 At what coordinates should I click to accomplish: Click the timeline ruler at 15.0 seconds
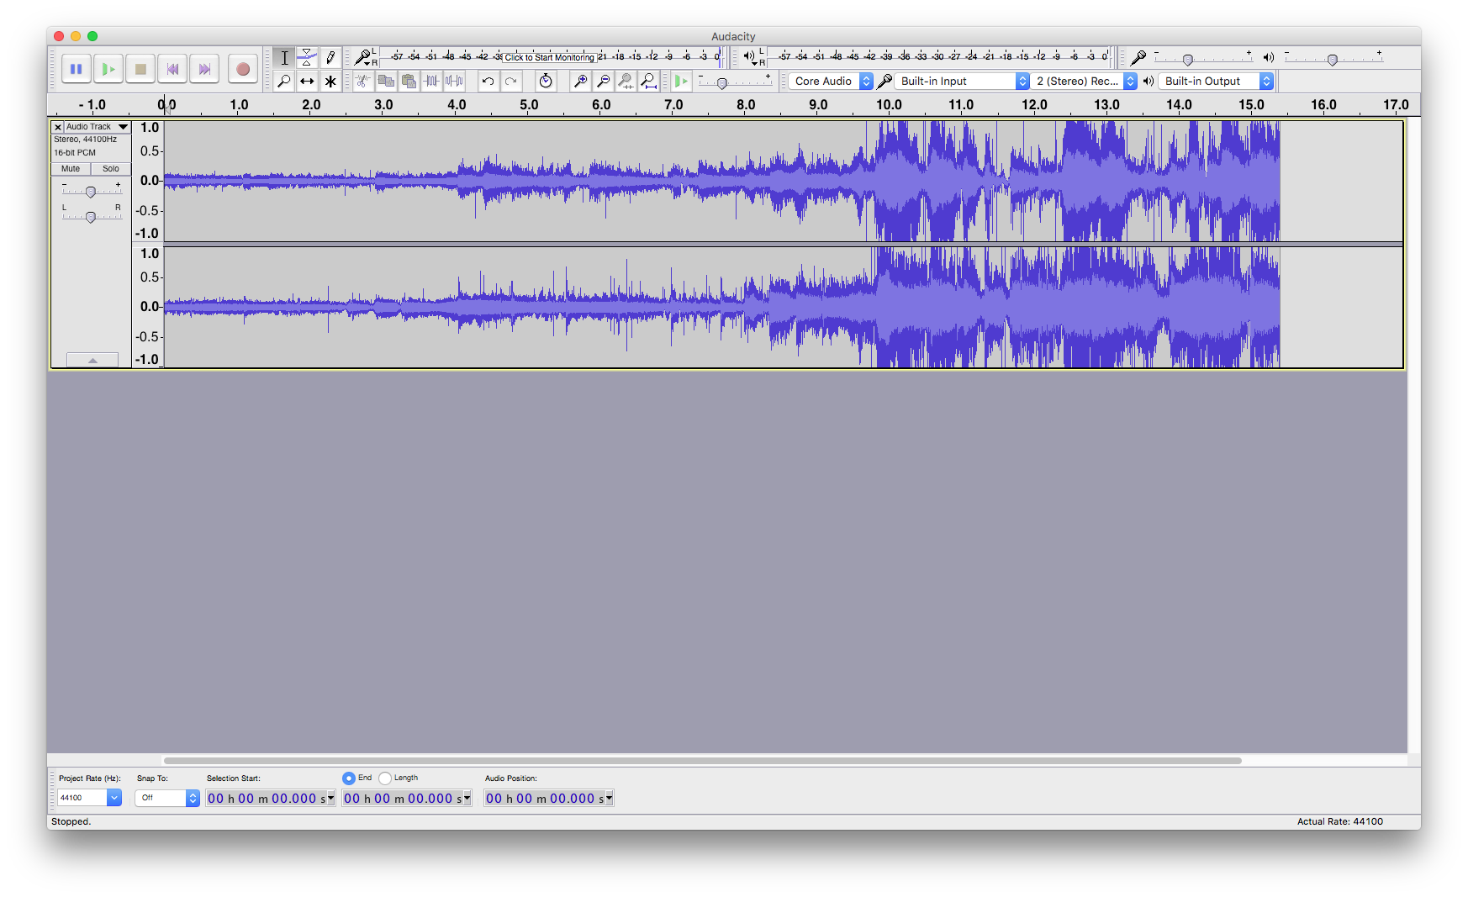point(1251,105)
